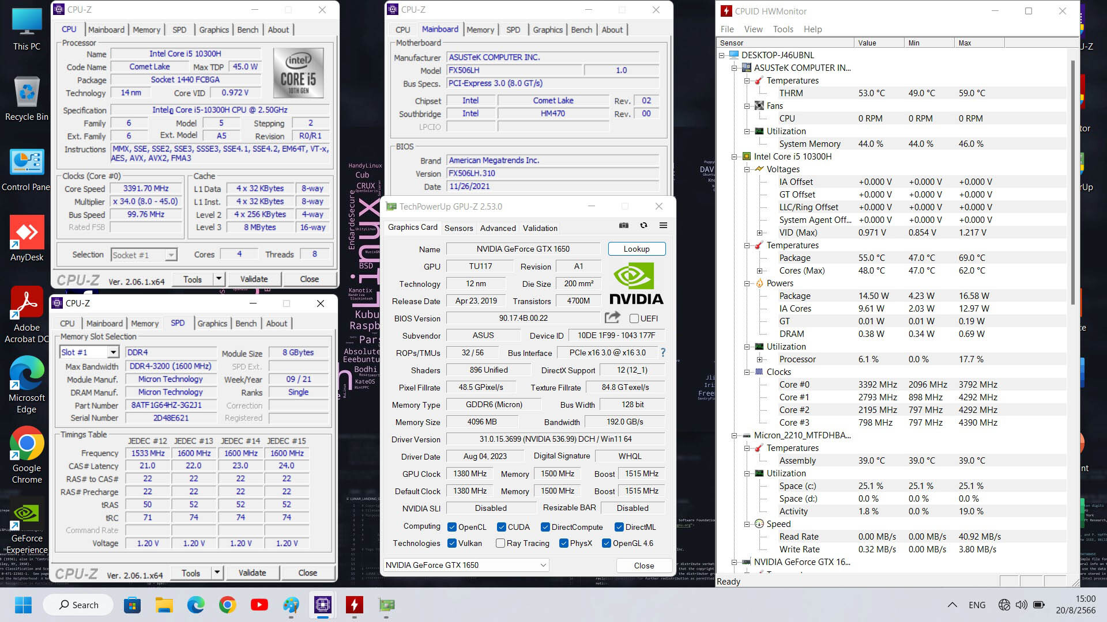Image resolution: width=1107 pixels, height=622 pixels.
Task: Click the HWMonitor taskbar icon
Action: click(354, 605)
